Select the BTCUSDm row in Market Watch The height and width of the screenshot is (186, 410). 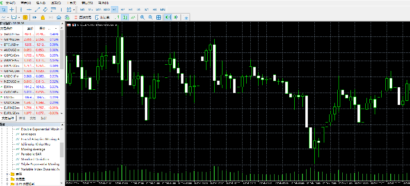30,45
